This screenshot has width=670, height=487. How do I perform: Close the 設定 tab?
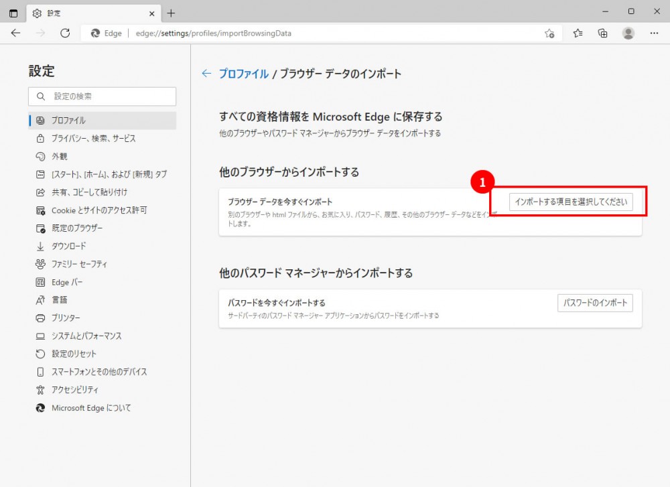point(151,13)
